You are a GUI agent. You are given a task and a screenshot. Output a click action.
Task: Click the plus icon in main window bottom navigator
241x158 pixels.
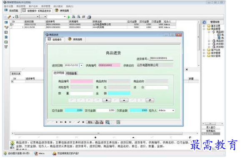95,137
